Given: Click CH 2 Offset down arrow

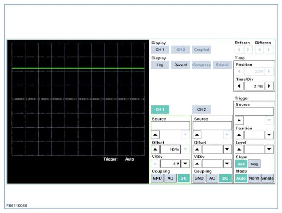Looking at the screenshot, I should pos(227,150).
